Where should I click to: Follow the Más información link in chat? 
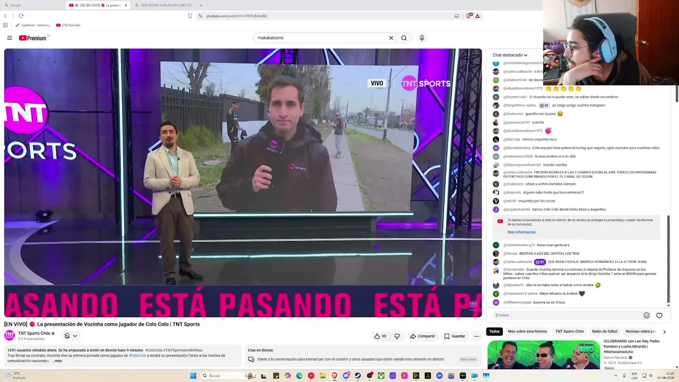(x=521, y=232)
